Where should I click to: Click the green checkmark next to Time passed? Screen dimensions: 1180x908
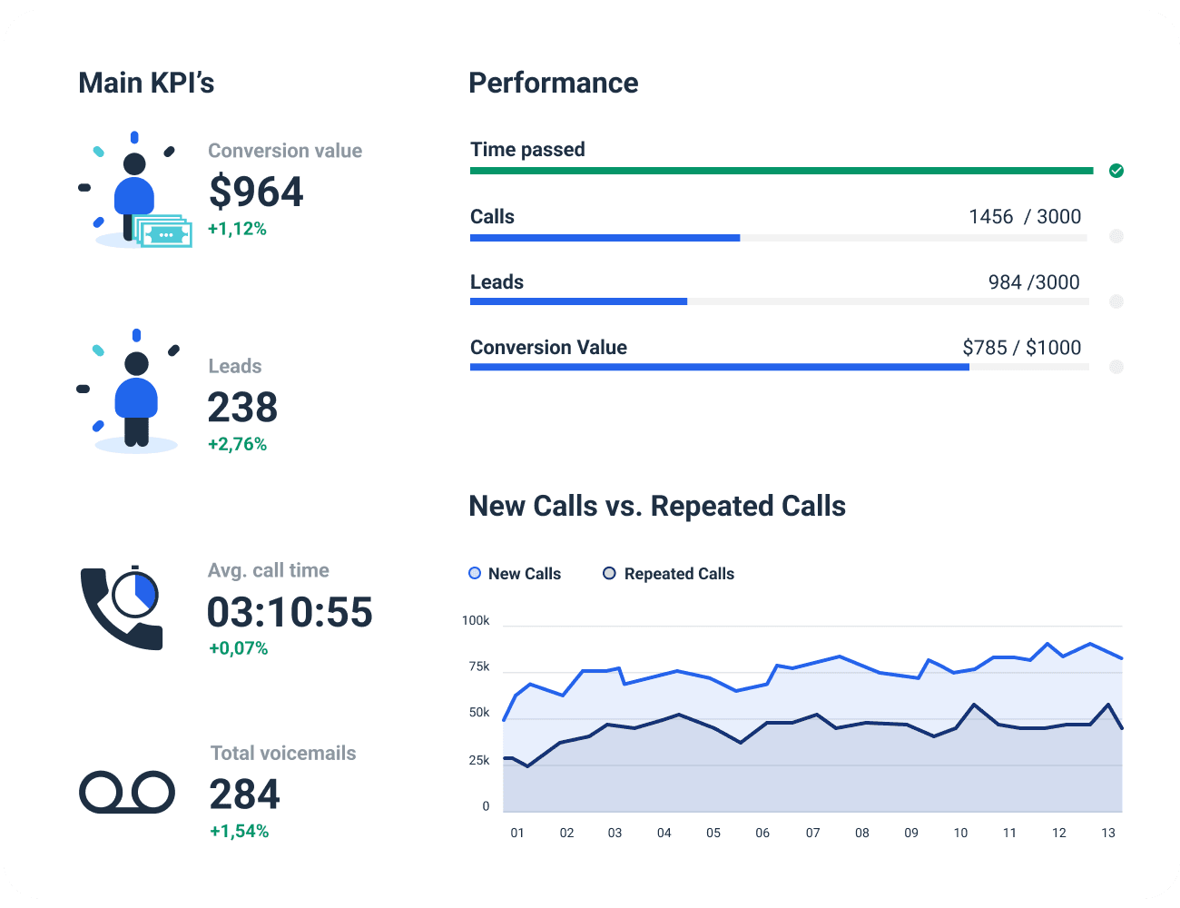click(x=1116, y=171)
